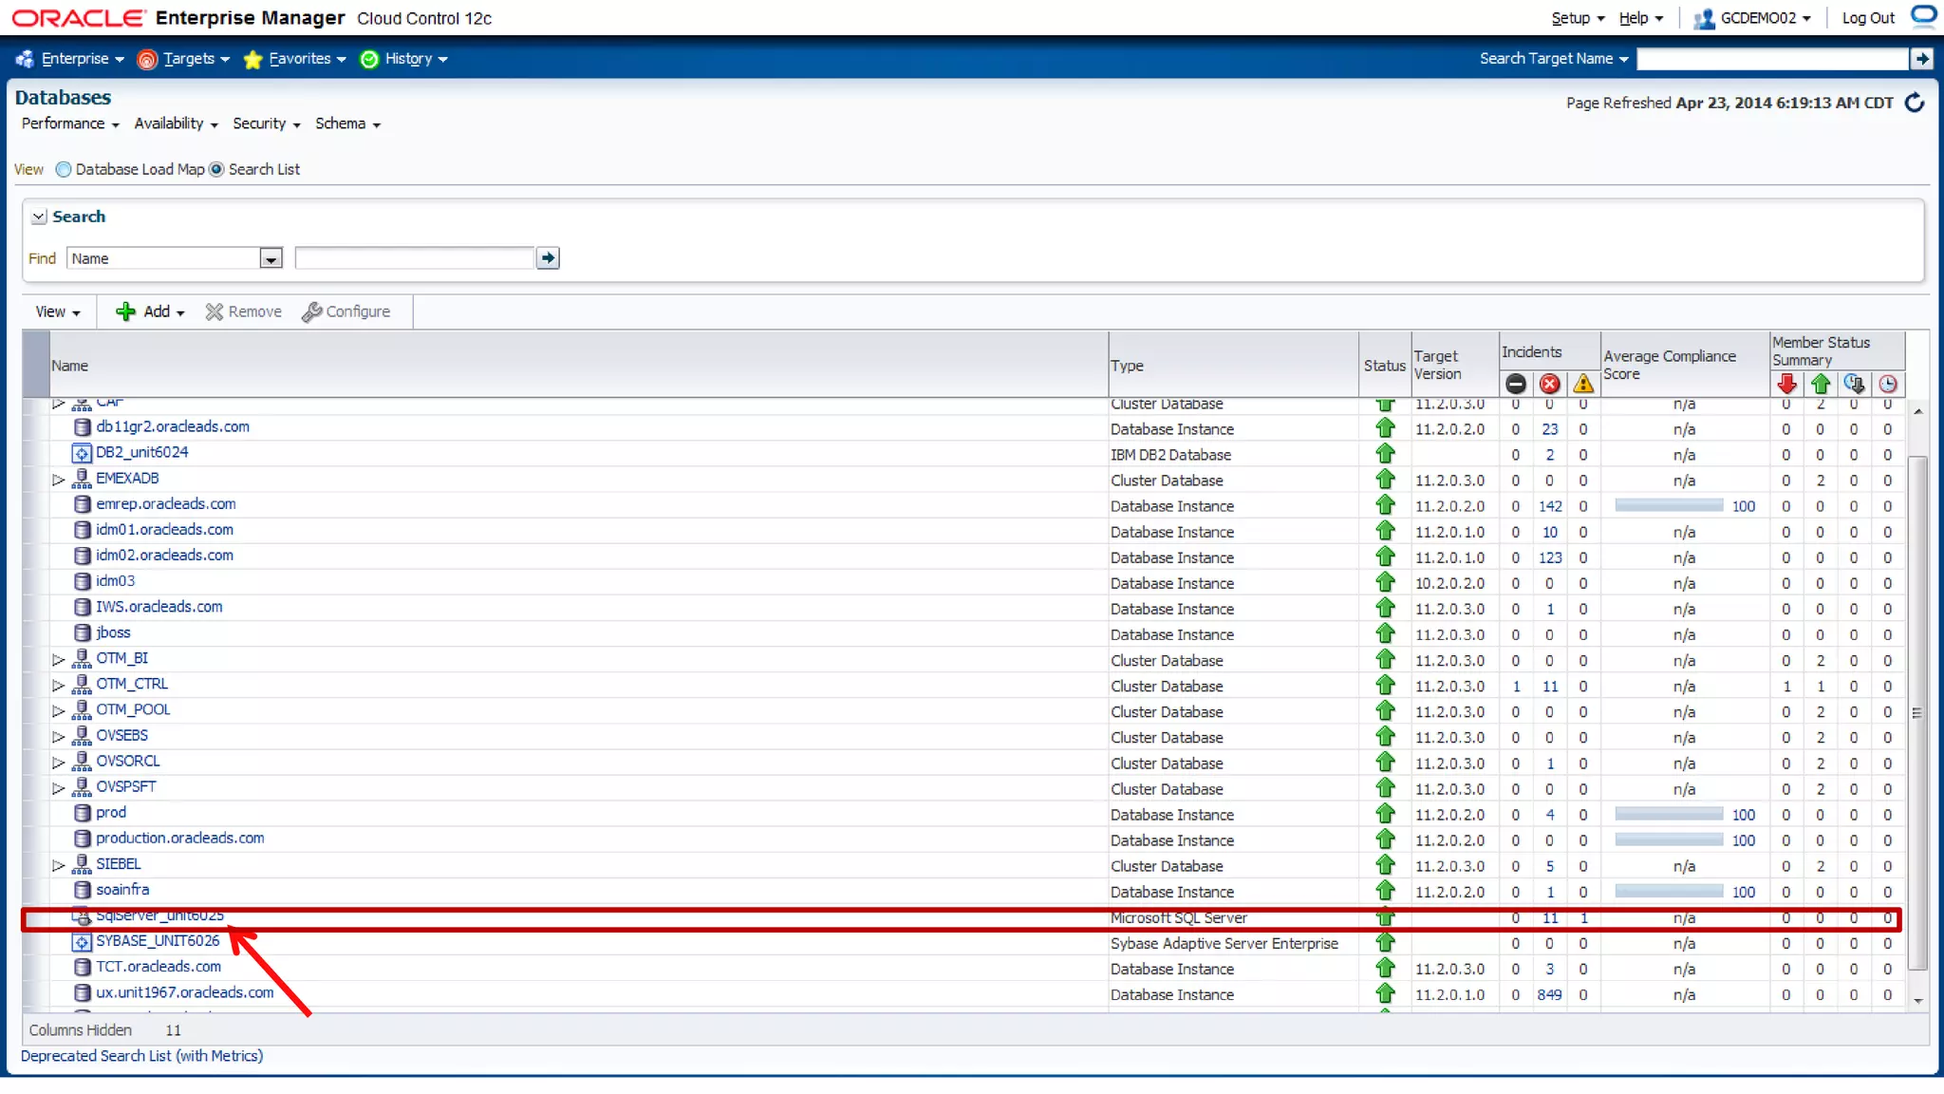This screenshot has width=1944, height=1094.
Task: Click the Fatal incidents column icon
Action: pos(1516,384)
